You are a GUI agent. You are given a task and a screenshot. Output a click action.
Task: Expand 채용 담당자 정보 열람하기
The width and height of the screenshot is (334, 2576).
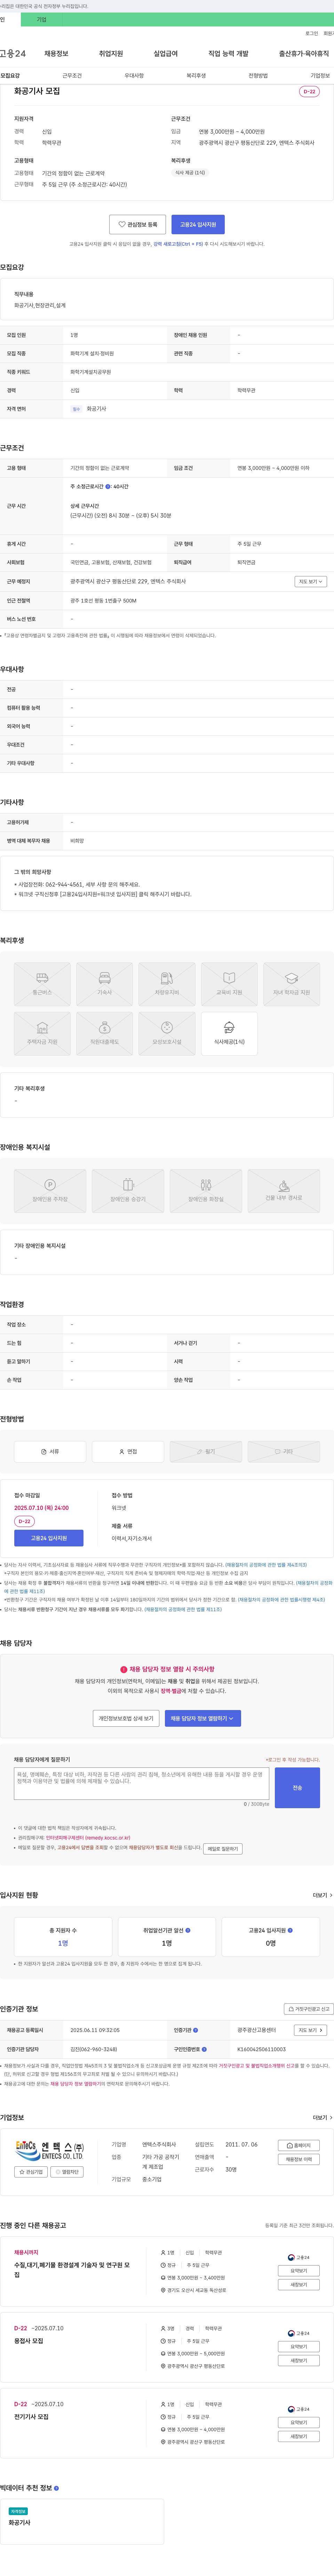point(203,1718)
